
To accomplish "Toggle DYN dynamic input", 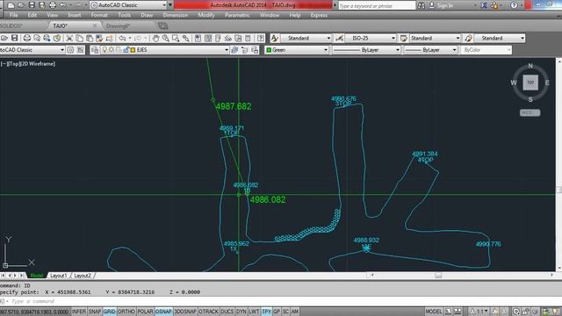I will [241, 312].
